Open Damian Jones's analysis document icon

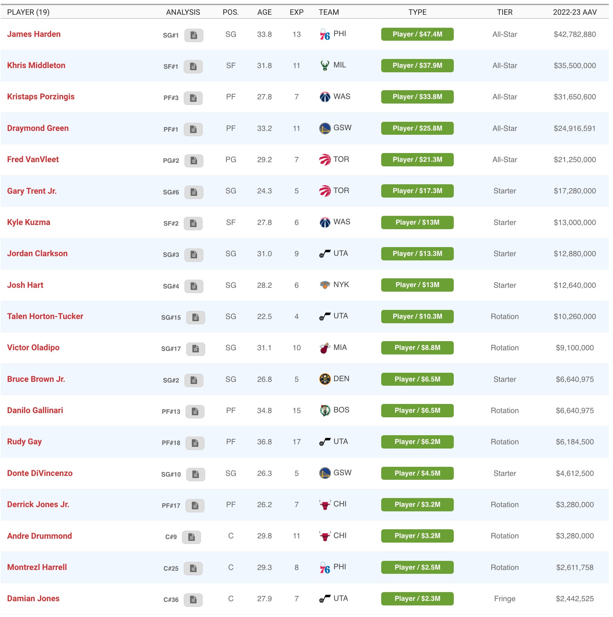[x=193, y=599]
